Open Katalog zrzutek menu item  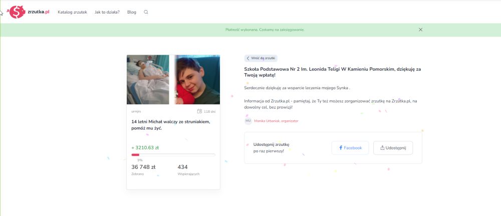(x=72, y=12)
